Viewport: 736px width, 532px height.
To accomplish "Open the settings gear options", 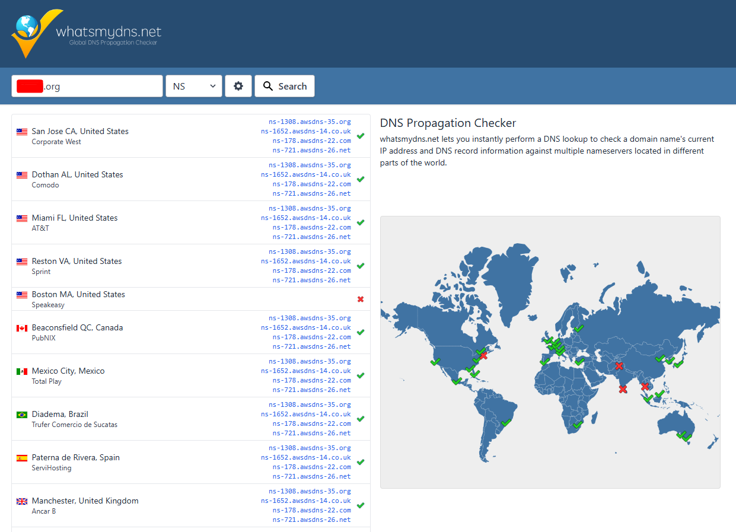I will tap(238, 86).
